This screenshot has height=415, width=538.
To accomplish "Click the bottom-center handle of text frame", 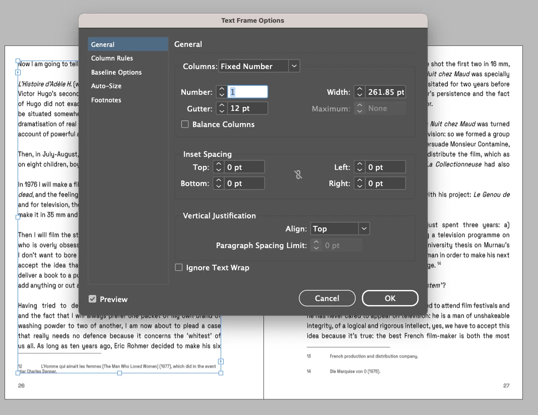I will pyautogui.click(x=119, y=373).
